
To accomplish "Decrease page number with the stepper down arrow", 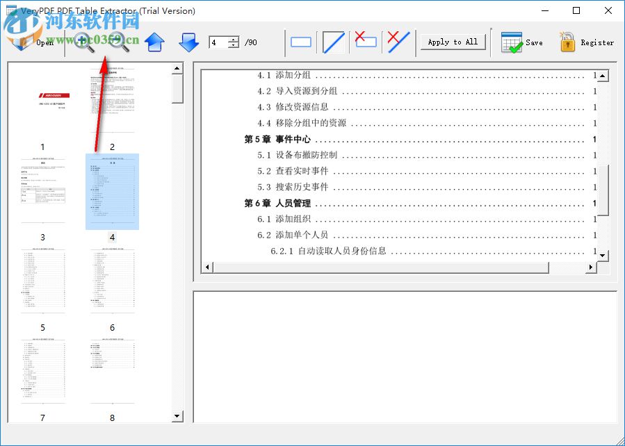I will pos(234,46).
